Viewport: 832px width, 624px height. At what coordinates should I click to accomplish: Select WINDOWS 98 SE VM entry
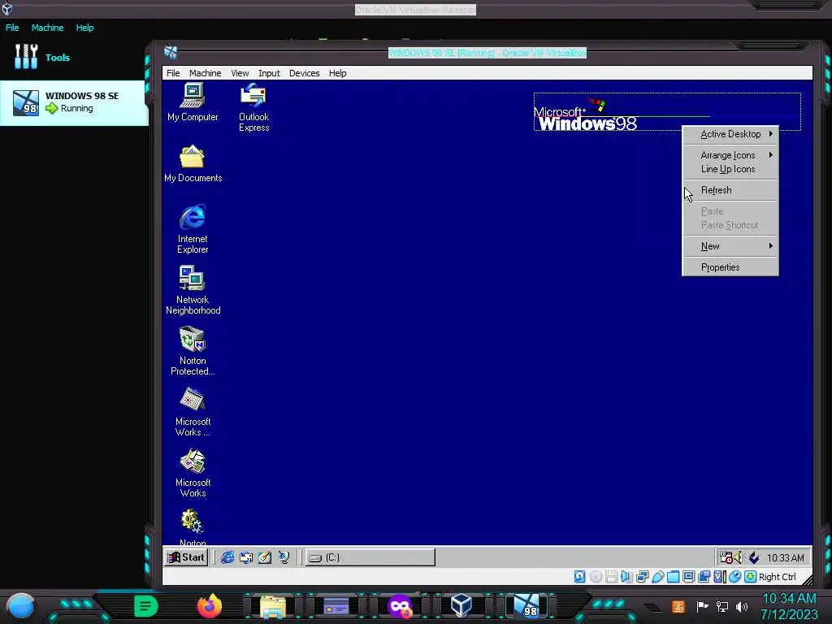point(74,103)
